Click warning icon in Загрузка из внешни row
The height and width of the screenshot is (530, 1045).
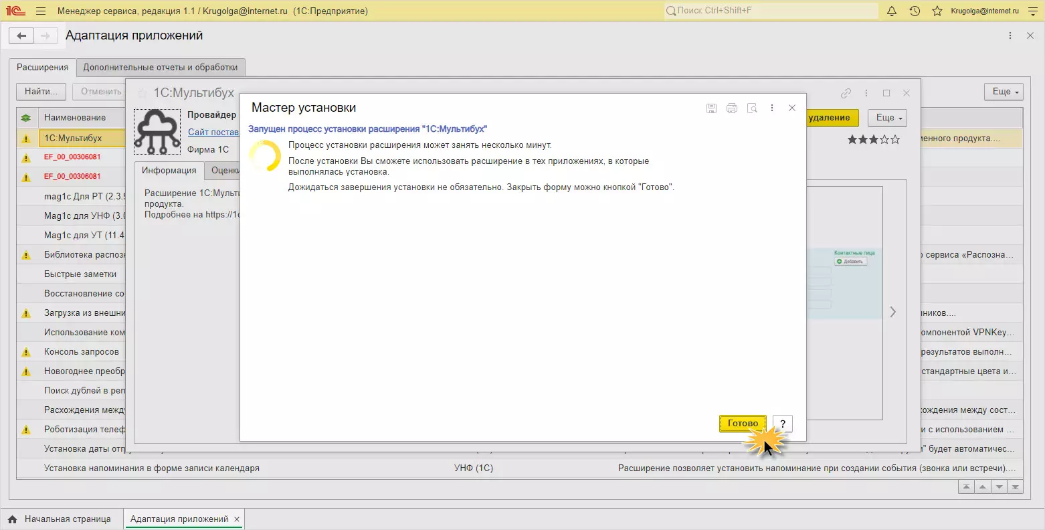pyautogui.click(x=26, y=313)
